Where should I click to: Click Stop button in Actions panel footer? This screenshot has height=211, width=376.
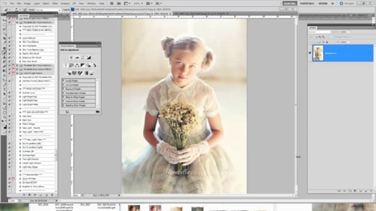[24, 195]
